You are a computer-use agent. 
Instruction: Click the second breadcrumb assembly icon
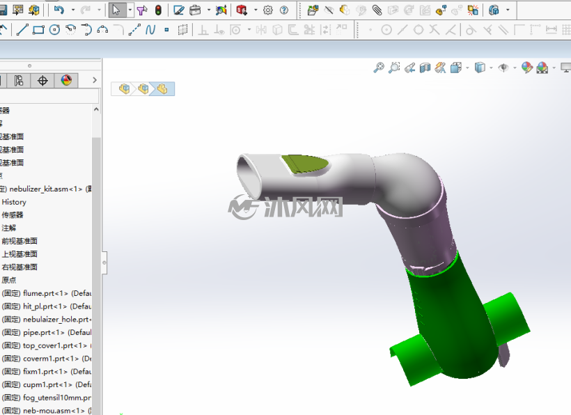click(x=143, y=89)
